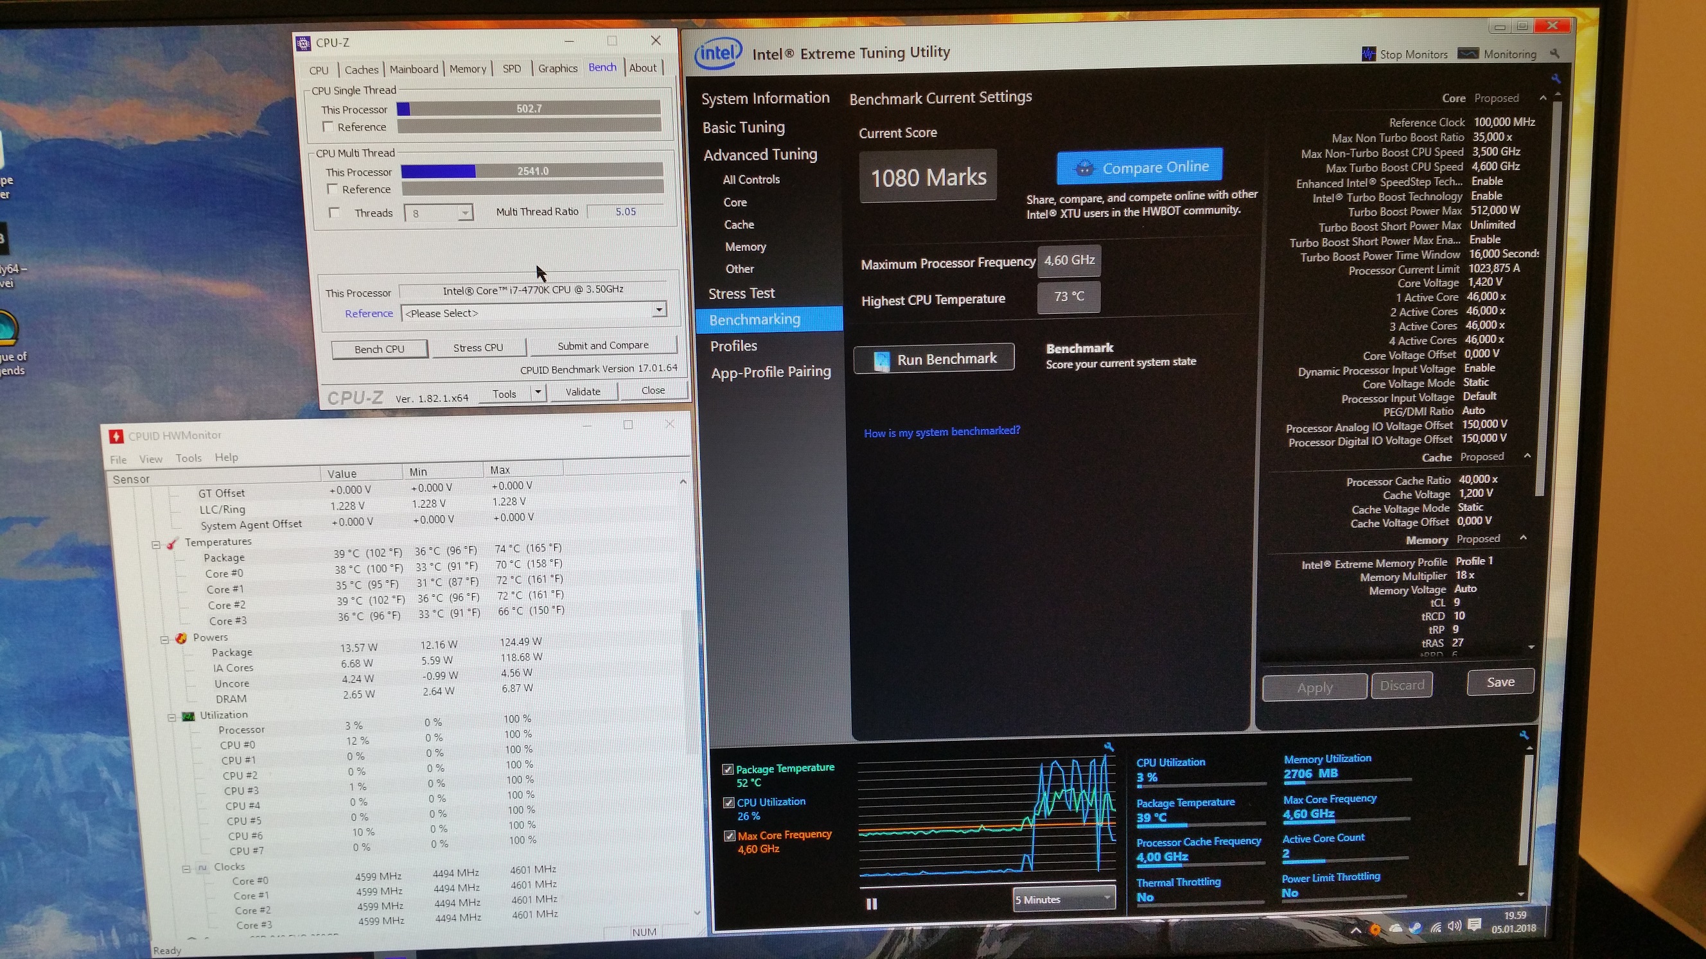The image size is (1706, 959).
Task: Collapse the Powers node in HWMonitor
Action: pyautogui.click(x=164, y=640)
